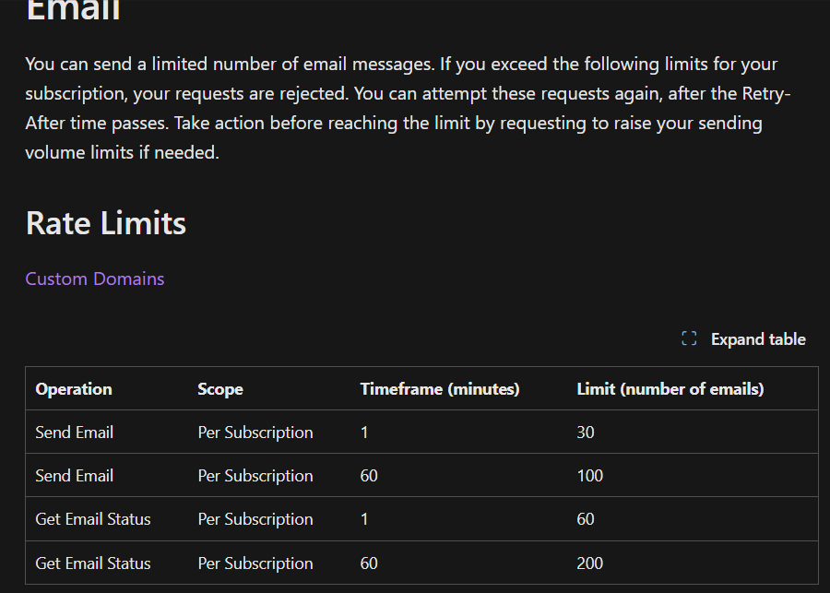
Task: Select the second Send Email operation cell
Action: coord(74,476)
